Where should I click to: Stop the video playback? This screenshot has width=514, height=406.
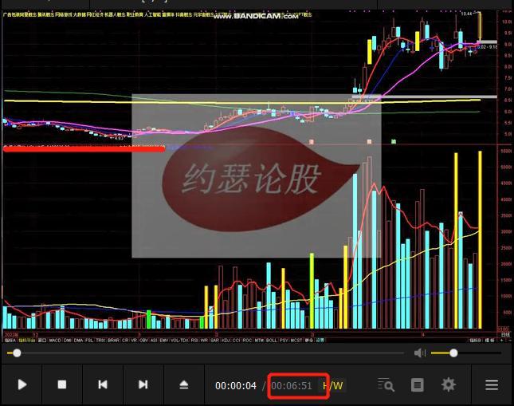click(x=62, y=384)
